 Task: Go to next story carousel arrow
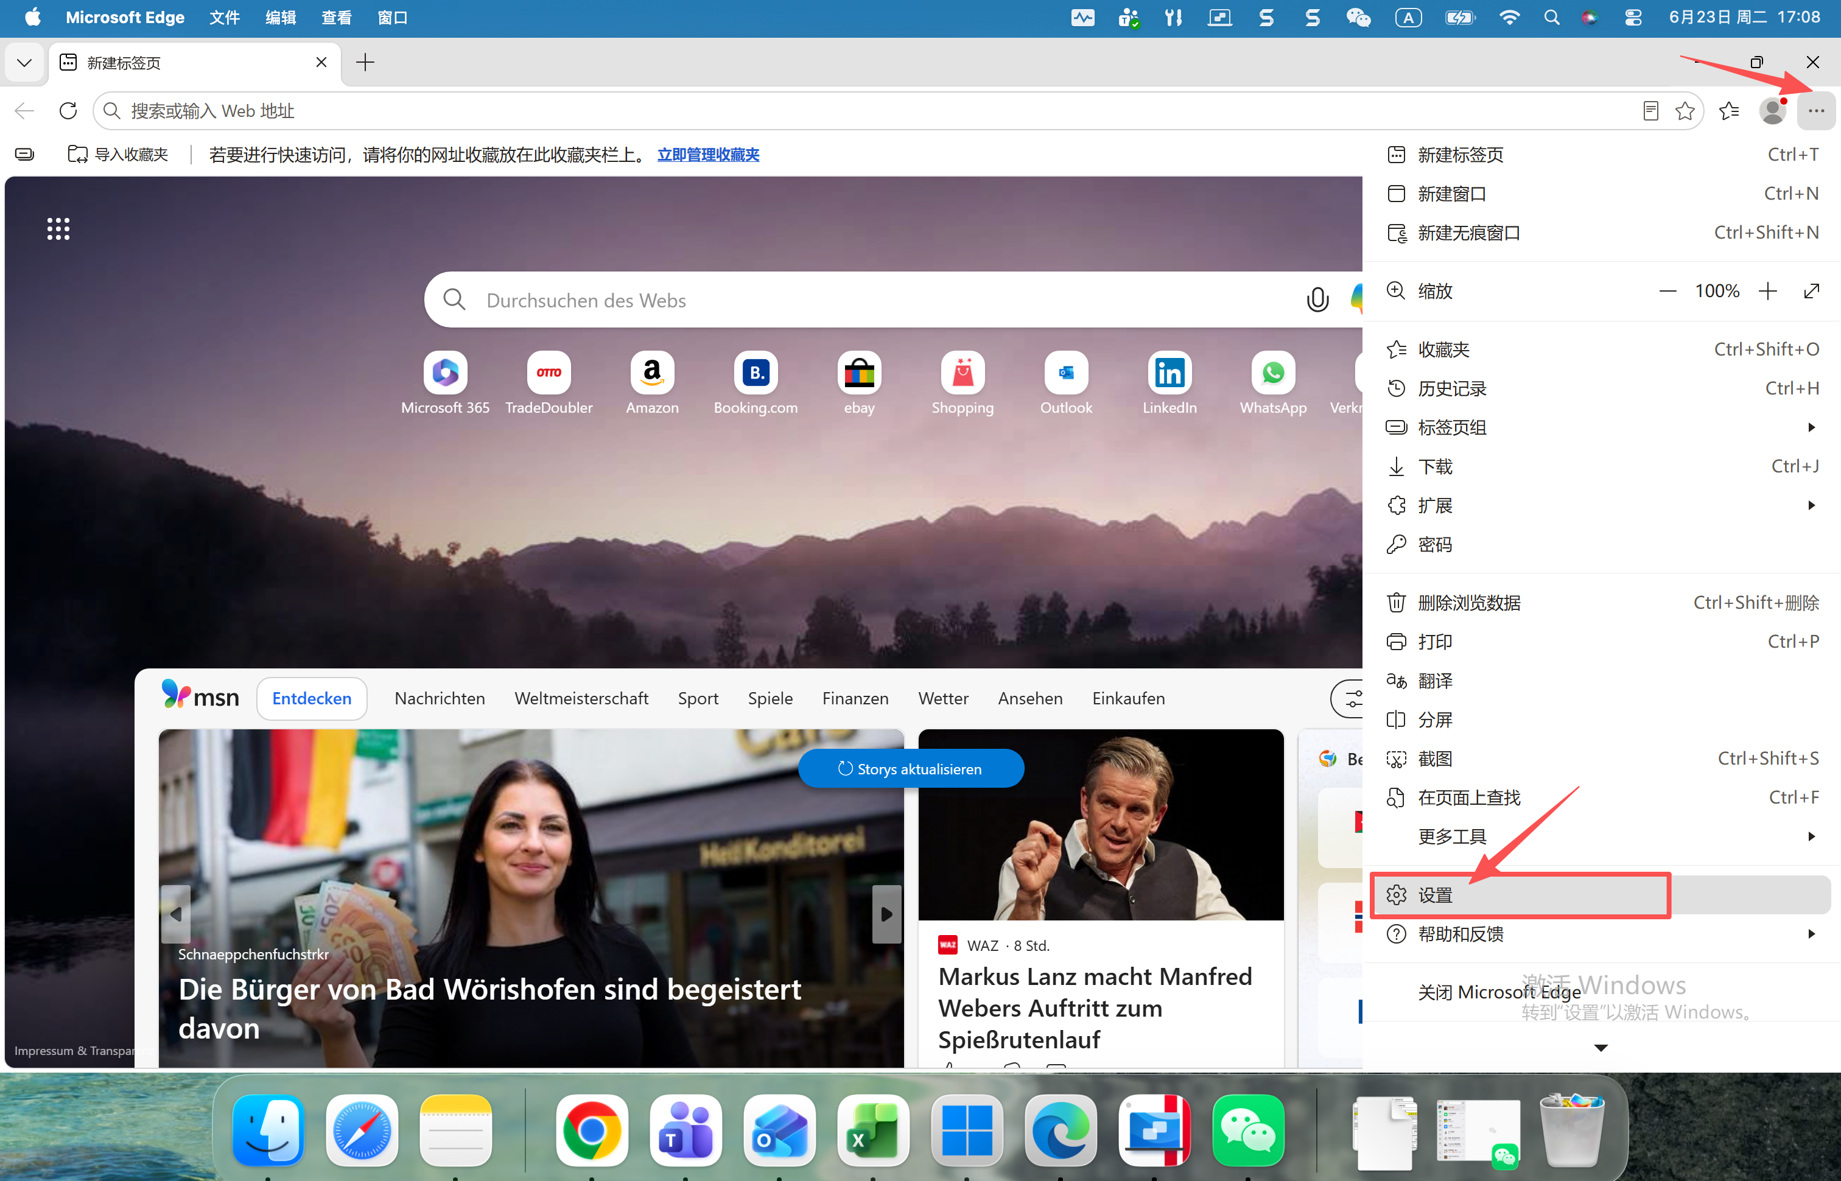(x=886, y=914)
